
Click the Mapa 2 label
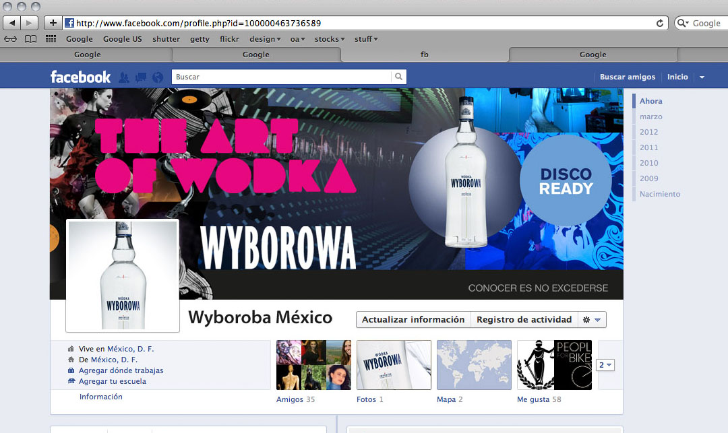click(x=450, y=399)
